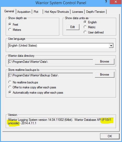Click the version information text
Image resolution: width=122 pixels, height=142 pixels.
(61, 121)
